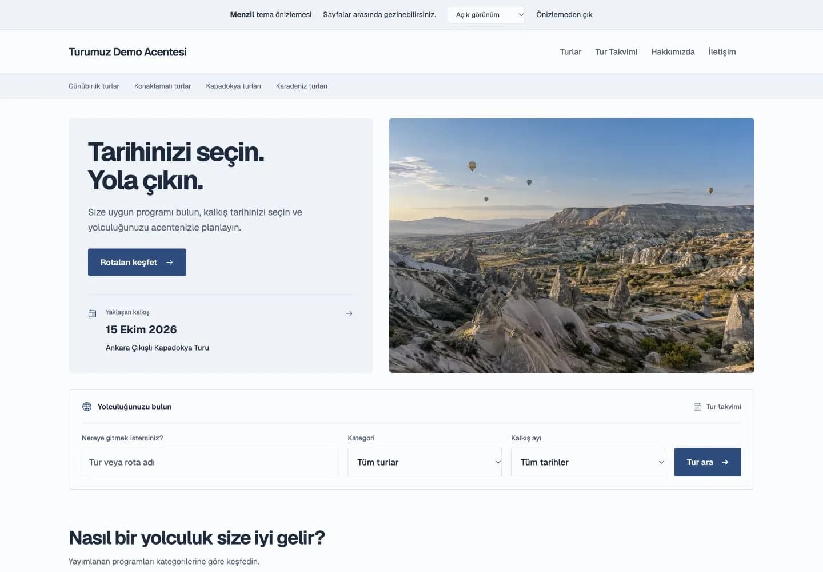
Task: Expand the Kategori Tüm turlar dropdown
Action: tap(425, 462)
